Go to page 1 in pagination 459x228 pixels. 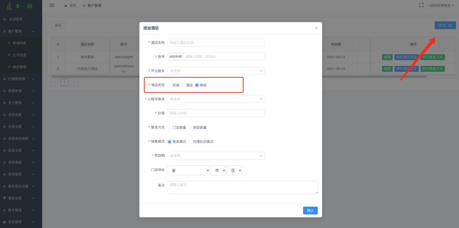tap(64, 82)
